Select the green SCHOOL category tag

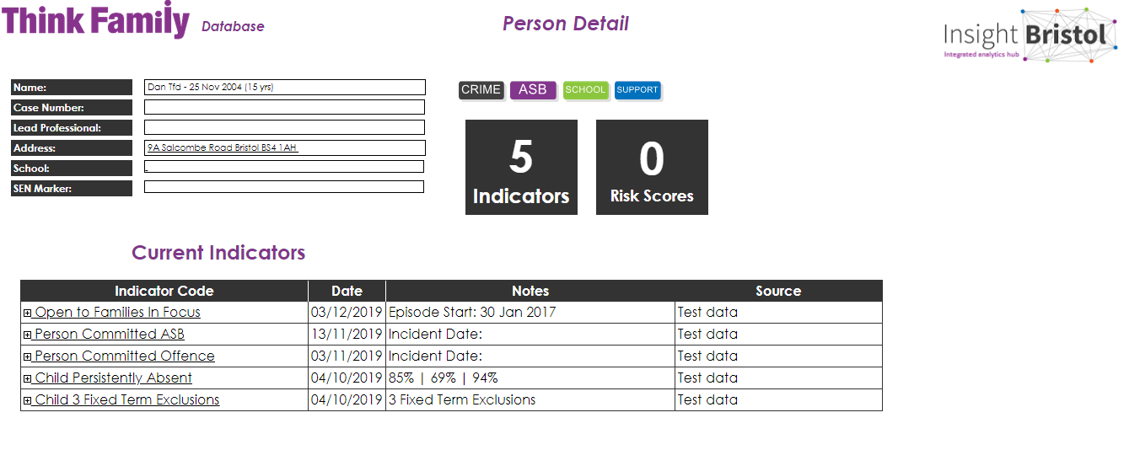(585, 90)
